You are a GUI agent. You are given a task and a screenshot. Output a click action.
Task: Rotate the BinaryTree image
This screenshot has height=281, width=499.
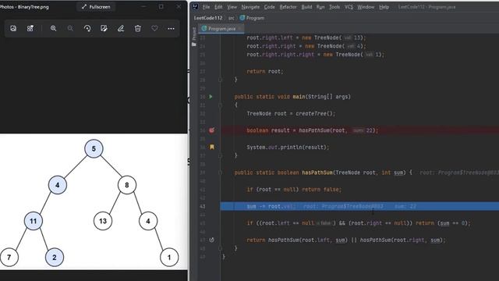click(x=87, y=28)
